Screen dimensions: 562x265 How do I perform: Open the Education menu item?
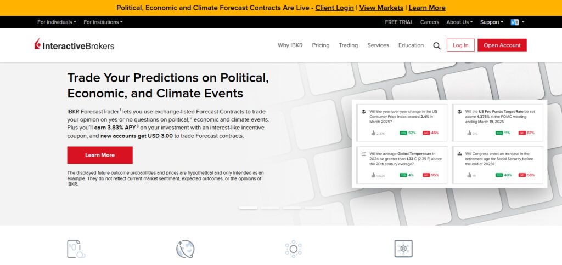[411, 45]
